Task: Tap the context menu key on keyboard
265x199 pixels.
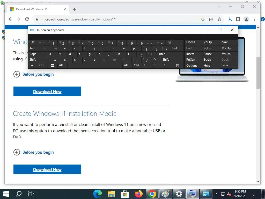Action: click(x=177, y=65)
